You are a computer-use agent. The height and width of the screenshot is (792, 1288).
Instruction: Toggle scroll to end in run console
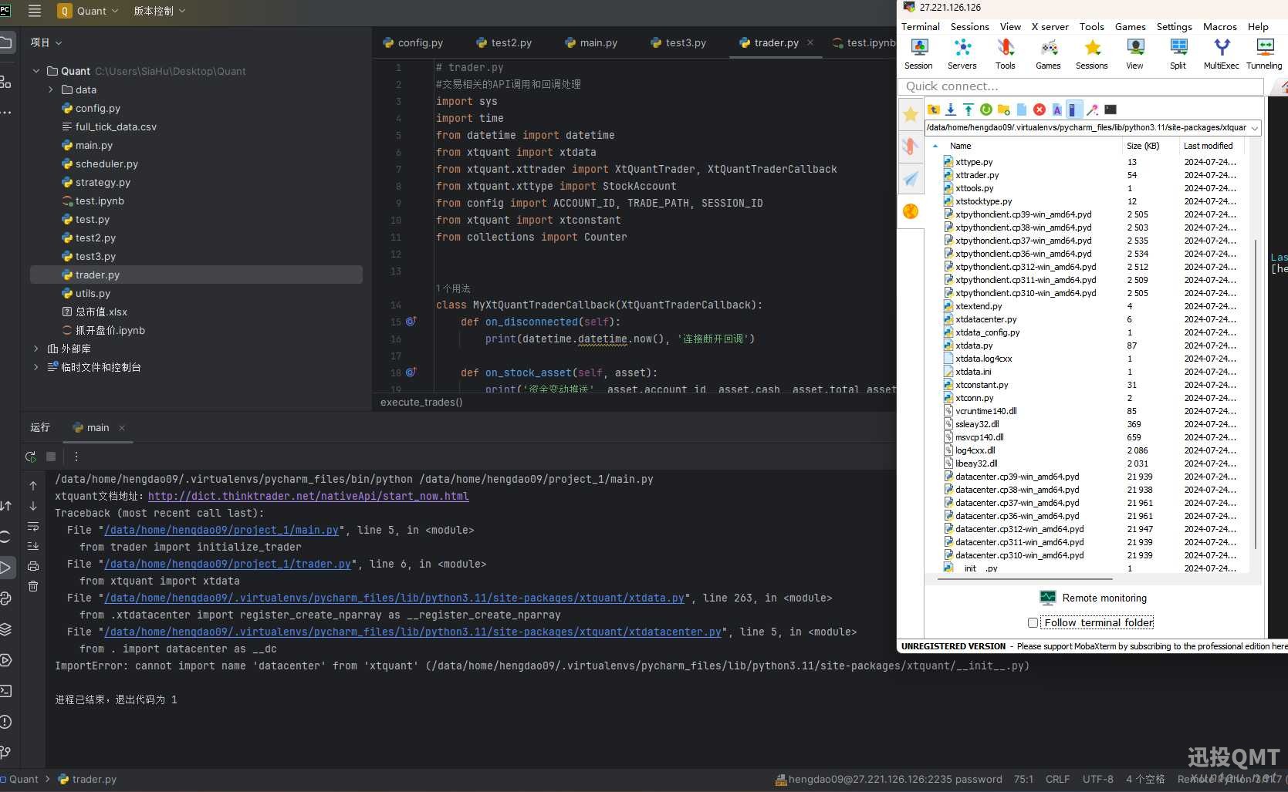coord(33,546)
